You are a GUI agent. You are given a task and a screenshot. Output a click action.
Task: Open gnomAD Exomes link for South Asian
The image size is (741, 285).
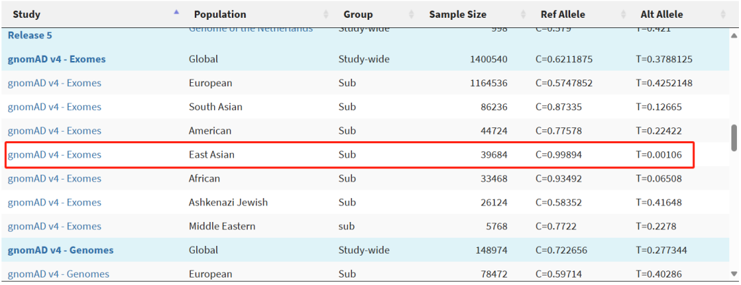(x=54, y=107)
